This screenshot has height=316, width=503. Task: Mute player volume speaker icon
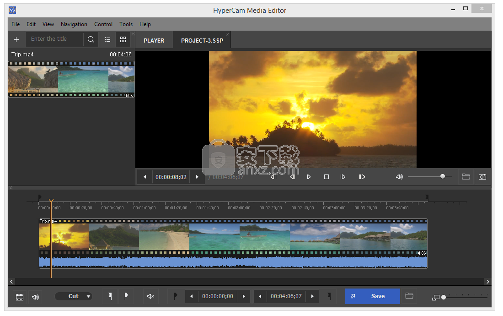(399, 177)
